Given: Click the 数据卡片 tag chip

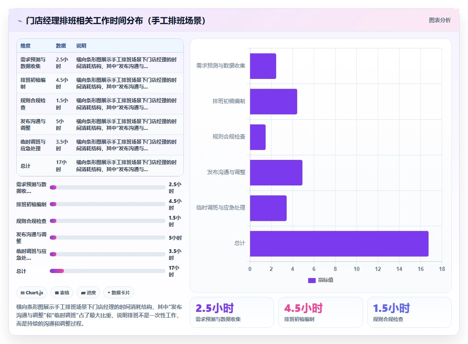Looking at the screenshot, I should click(x=119, y=293).
